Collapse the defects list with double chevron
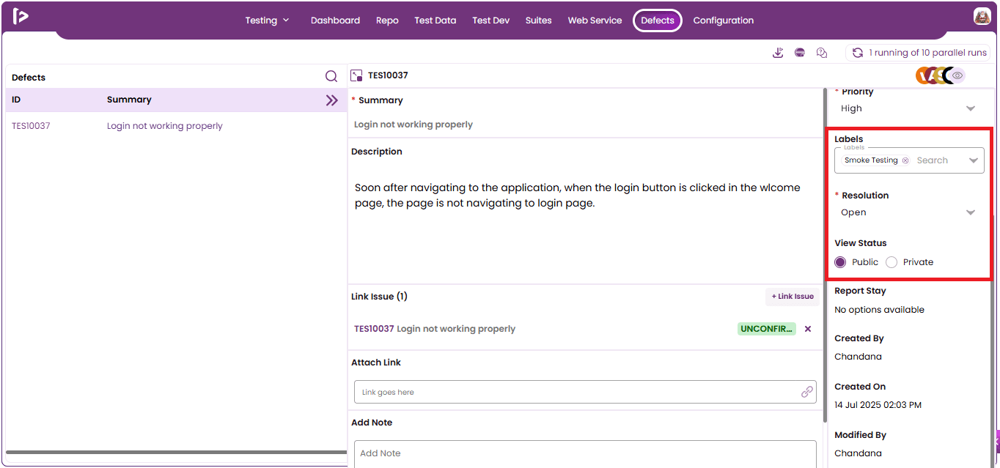Image resolution: width=1000 pixels, height=468 pixels. click(x=332, y=100)
